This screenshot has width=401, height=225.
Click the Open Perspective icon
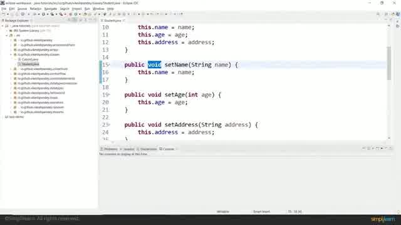[x=386, y=14]
